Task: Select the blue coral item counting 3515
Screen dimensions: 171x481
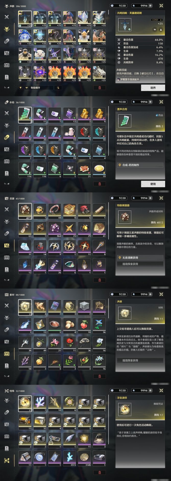Action: coord(69,458)
